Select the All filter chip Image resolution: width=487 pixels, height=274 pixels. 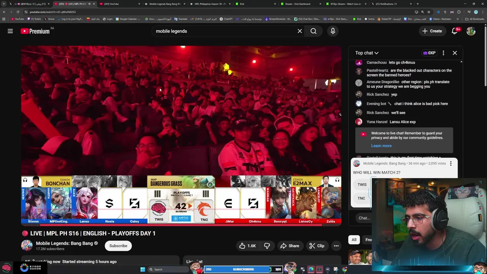pos(354,240)
